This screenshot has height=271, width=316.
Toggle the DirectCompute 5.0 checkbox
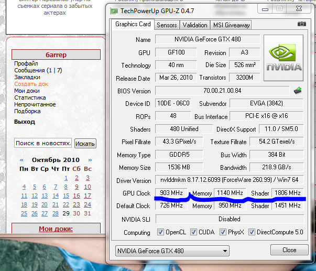(x=252, y=232)
